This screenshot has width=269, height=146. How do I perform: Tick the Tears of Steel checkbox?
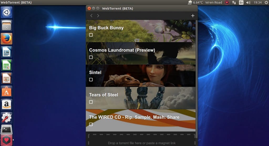pyautogui.click(x=91, y=102)
